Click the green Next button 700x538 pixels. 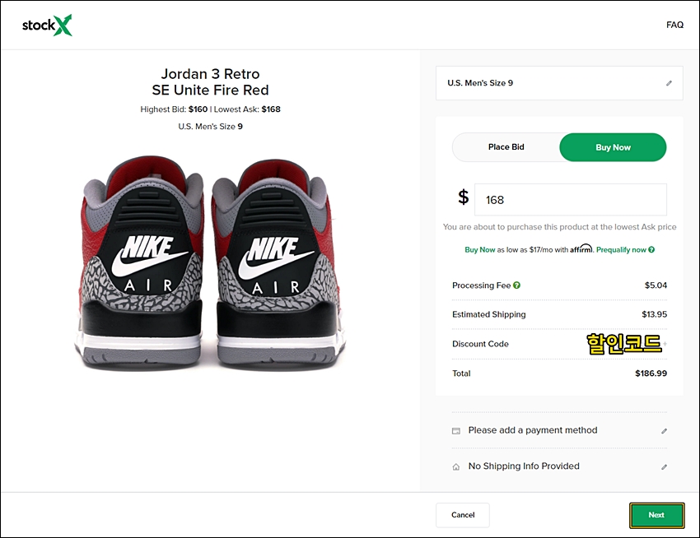click(x=656, y=515)
